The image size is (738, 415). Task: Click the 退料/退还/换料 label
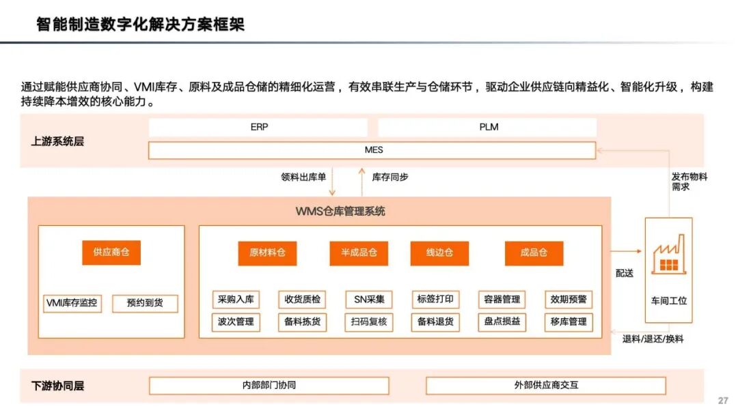click(x=653, y=339)
